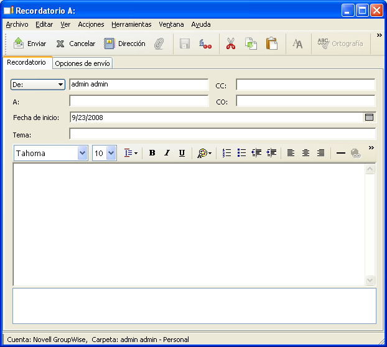Click the Enviar button
The width and height of the screenshot is (387, 347).
[x=30, y=44]
